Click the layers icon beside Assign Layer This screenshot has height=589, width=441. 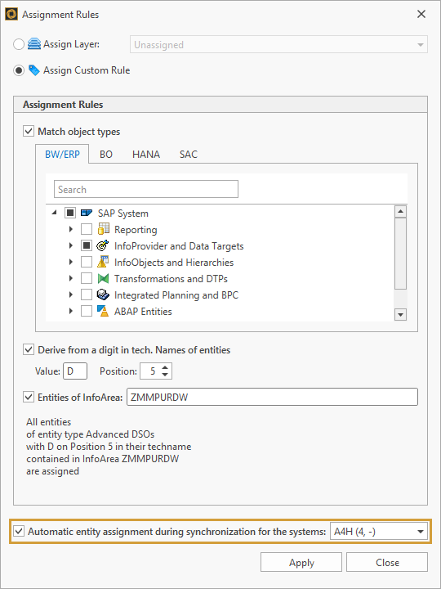click(34, 44)
